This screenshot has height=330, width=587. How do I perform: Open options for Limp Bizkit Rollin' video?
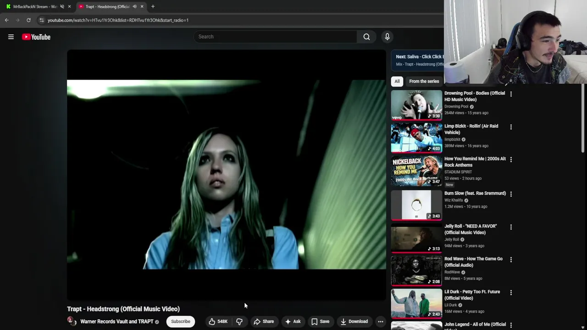coord(511,127)
